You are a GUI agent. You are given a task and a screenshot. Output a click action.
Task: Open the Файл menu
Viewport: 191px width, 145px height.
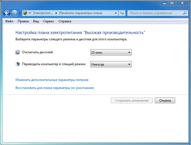(9, 21)
